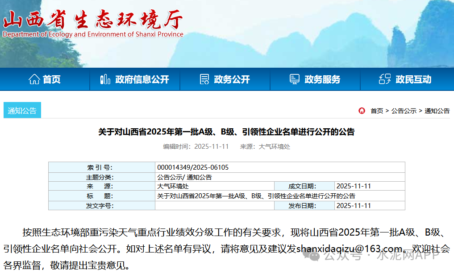Click the interaction icon beside 政民互动
454x273 pixels.
(384, 79)
